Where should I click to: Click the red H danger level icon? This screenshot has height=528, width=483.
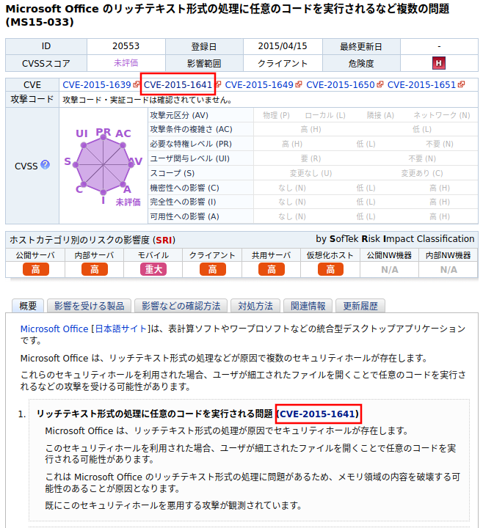(x=439, y=63)
